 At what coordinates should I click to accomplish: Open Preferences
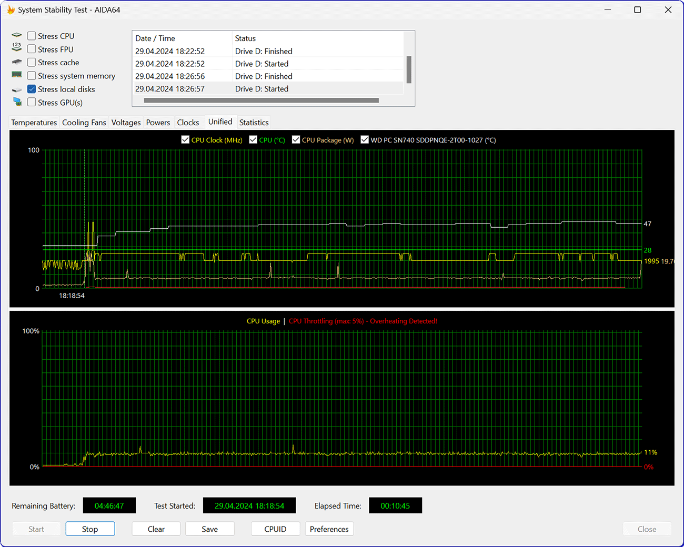[x=329, y=529]
